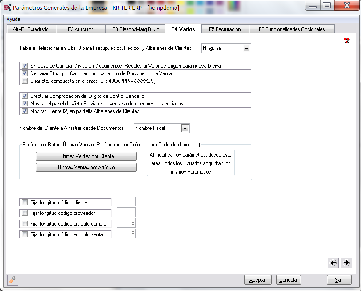Open the 'Tabla a Relacionar' Ninguna dropdown

click(246, 48)
